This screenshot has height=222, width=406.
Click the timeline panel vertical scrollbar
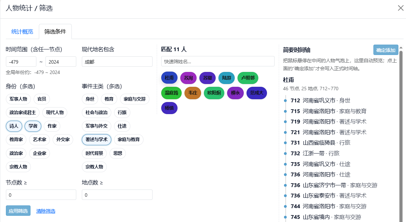pyautogui.click(x=401, y=135)
